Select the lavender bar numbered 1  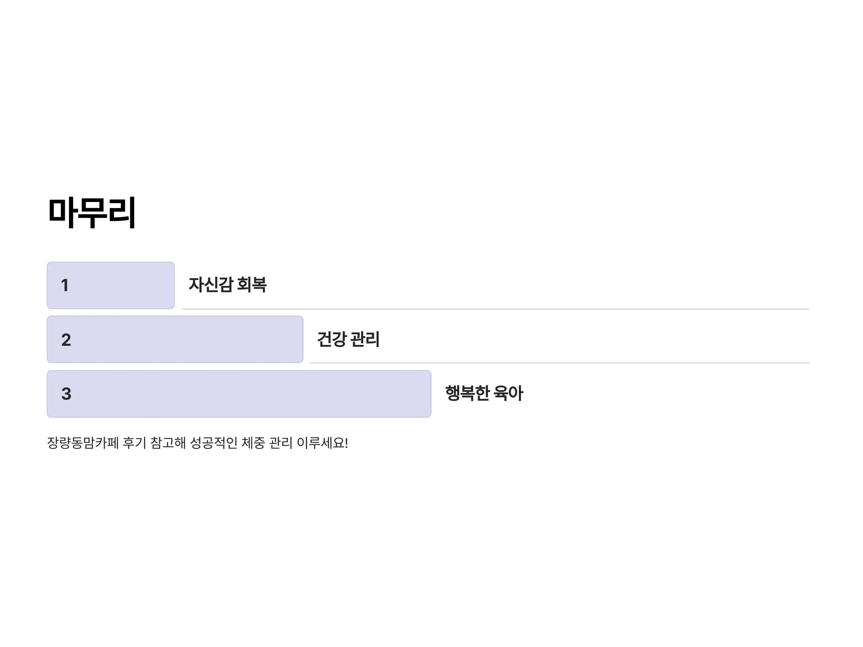coord(111,285)
